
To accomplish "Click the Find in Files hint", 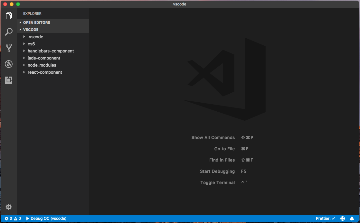I will [x=222, y=160].
